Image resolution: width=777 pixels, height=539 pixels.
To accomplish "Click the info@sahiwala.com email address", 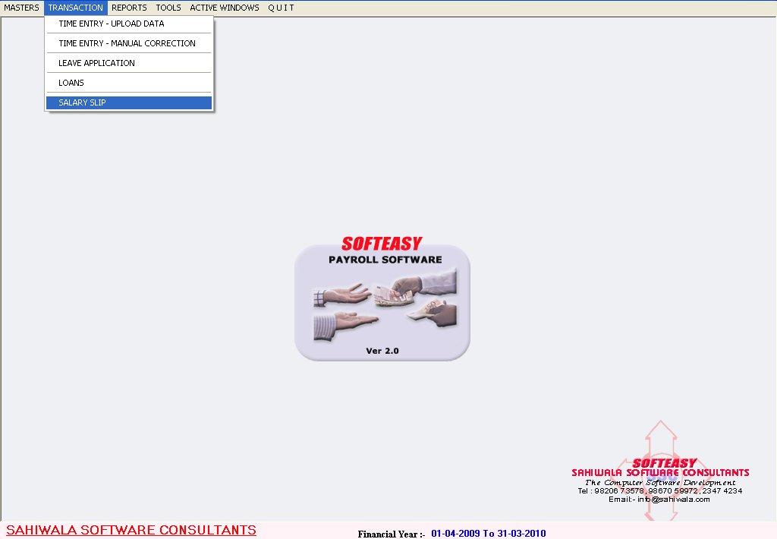I will point(659,499).
